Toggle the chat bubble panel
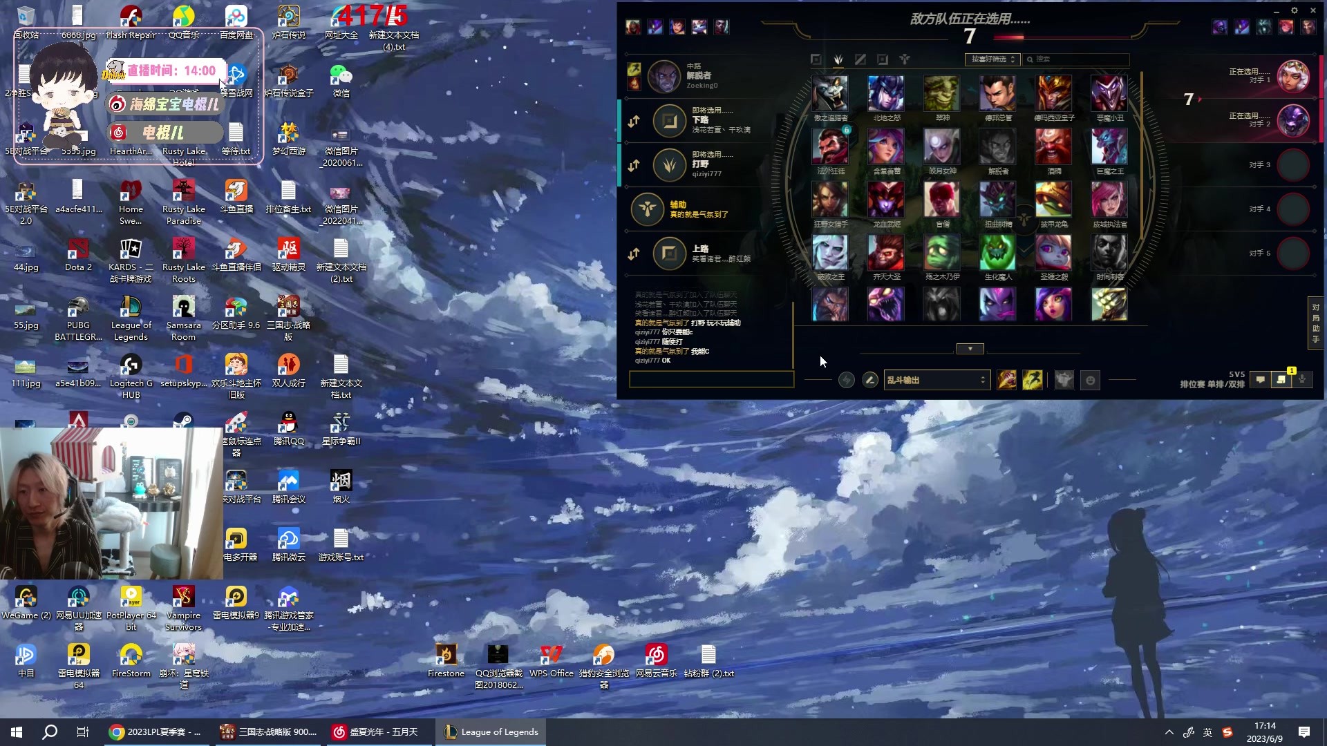Screen dimensions: 1327x746 [1261, 380]
